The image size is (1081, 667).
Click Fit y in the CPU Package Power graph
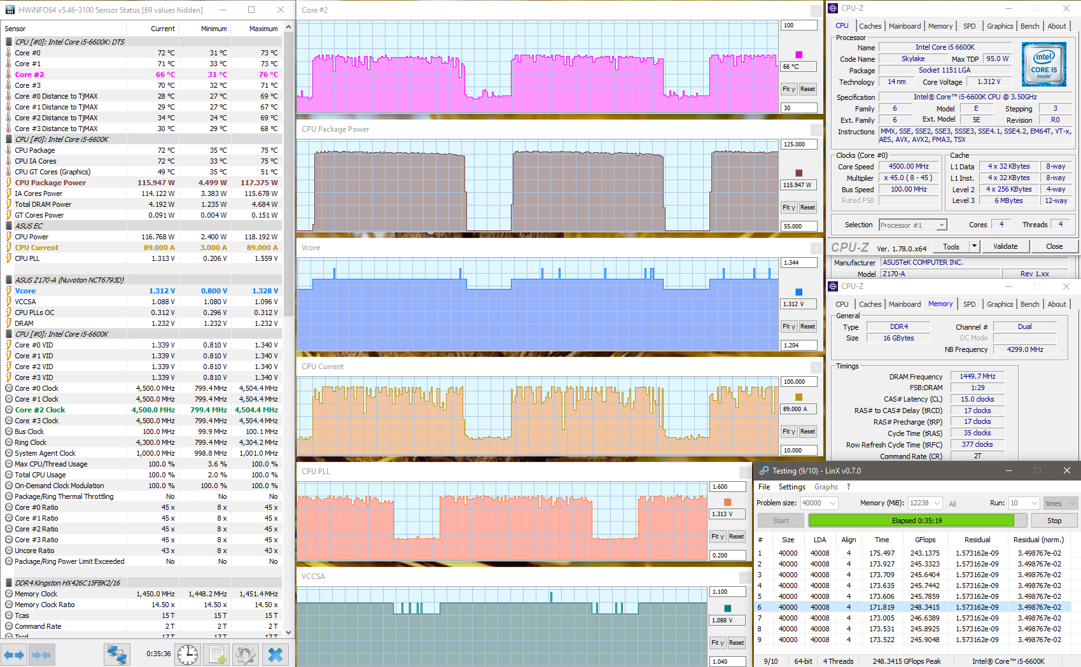pos(789,207)
